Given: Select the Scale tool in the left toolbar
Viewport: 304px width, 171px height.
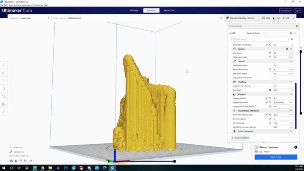Looking at the screenshot, I should tap(4, 73).
